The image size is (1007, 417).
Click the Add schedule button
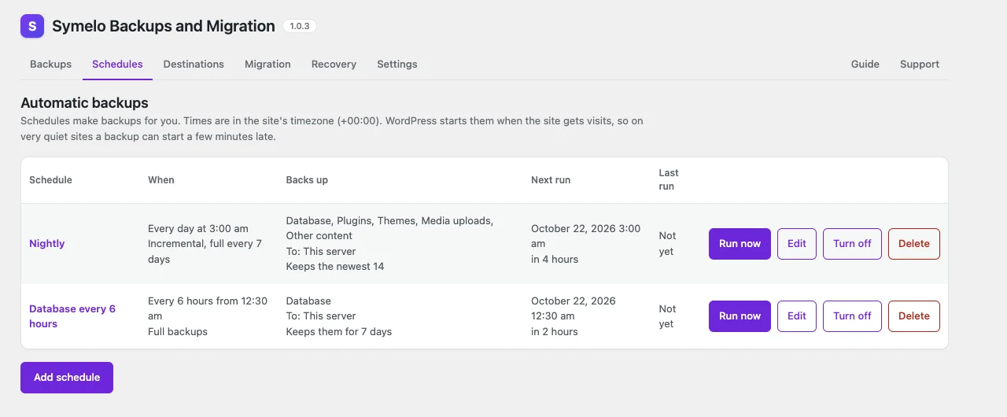[x=67, y=378]
